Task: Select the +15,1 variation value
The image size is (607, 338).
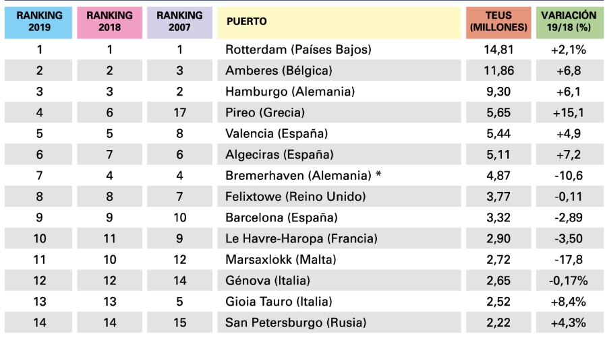Action: coord(569,112)
